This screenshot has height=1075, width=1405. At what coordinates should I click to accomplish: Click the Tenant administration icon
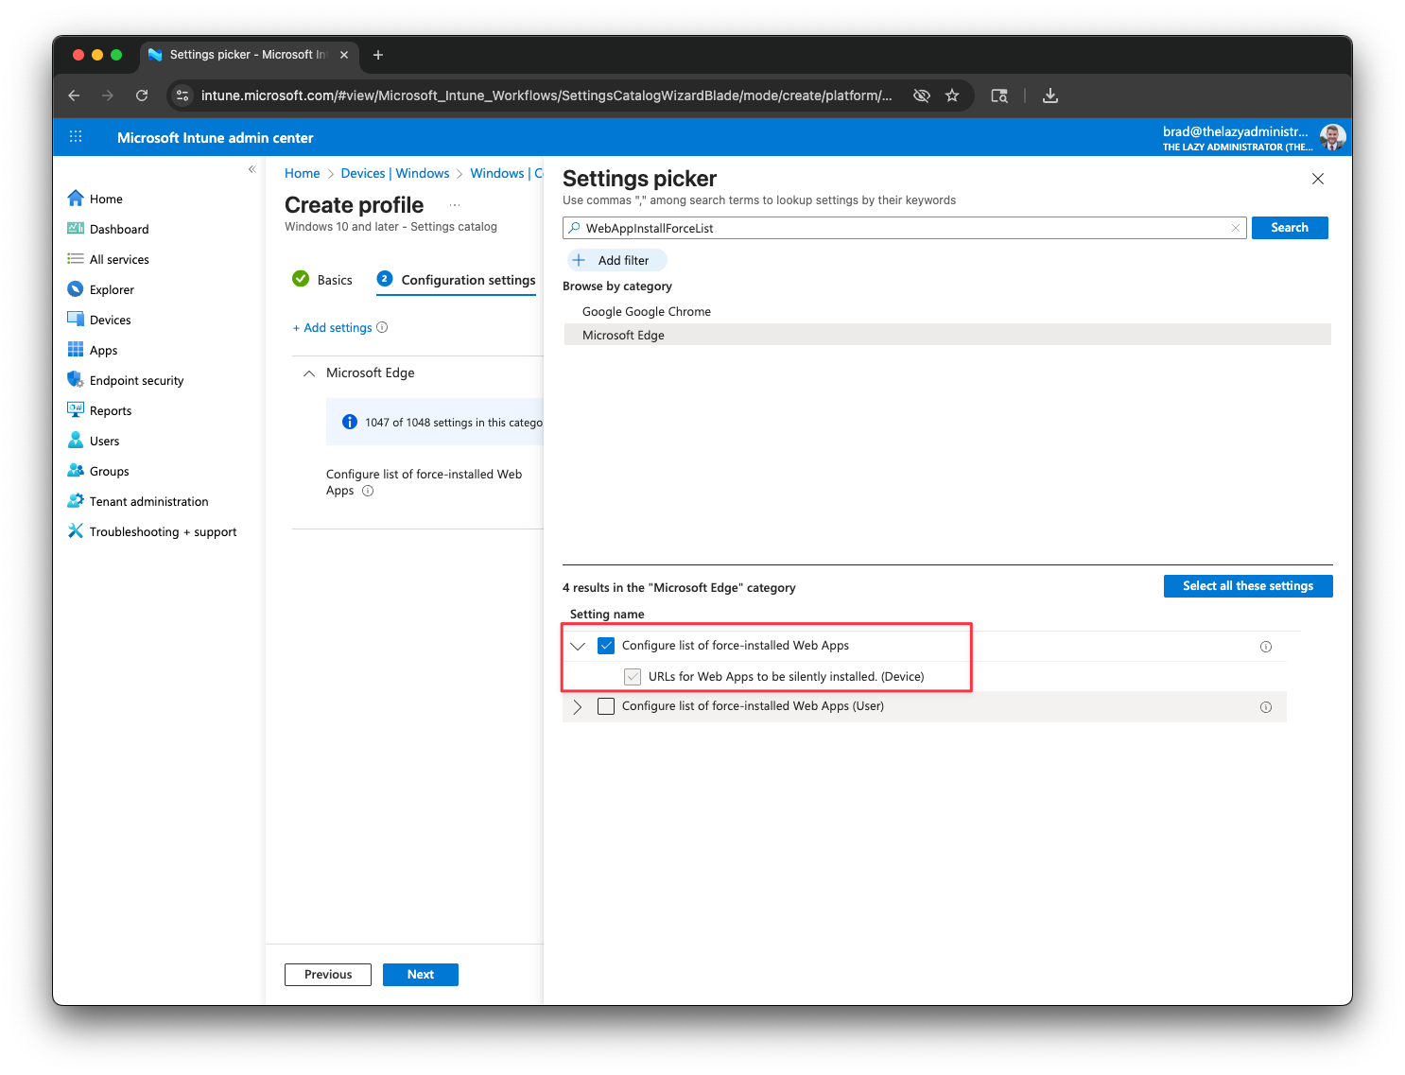tap(76, 501)
